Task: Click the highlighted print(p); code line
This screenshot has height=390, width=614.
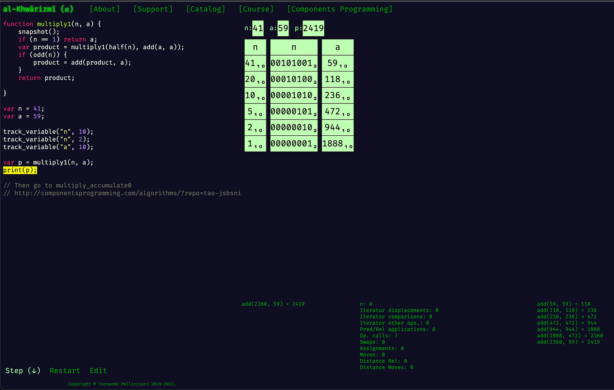Action: click(19, 170)
